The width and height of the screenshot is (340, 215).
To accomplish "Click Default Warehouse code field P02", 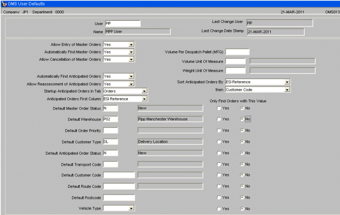I will [x=110, y=119].
